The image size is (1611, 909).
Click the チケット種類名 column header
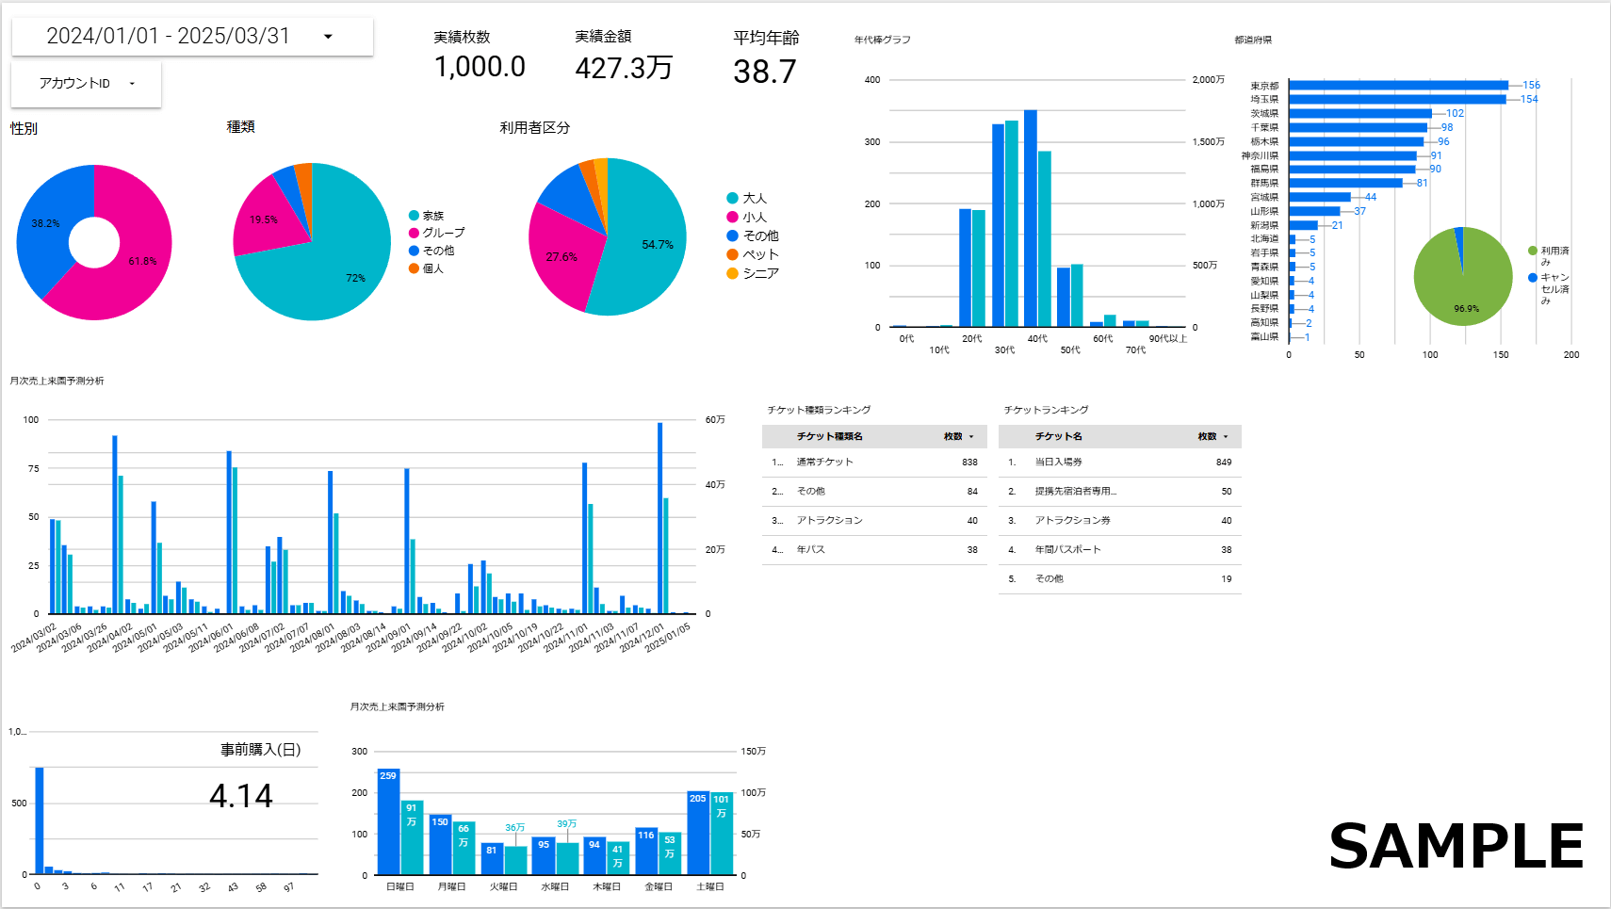[829, 437]
